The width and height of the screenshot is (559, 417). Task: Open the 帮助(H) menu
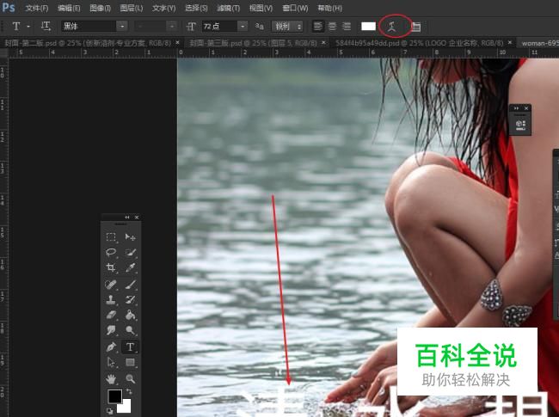[329, 8]
